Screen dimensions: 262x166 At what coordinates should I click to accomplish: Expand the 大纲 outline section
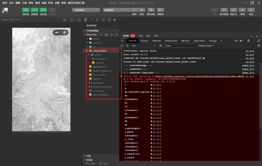pos(101,156)
